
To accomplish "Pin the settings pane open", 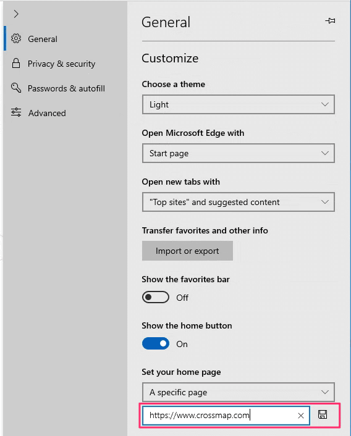I will 330,20.
